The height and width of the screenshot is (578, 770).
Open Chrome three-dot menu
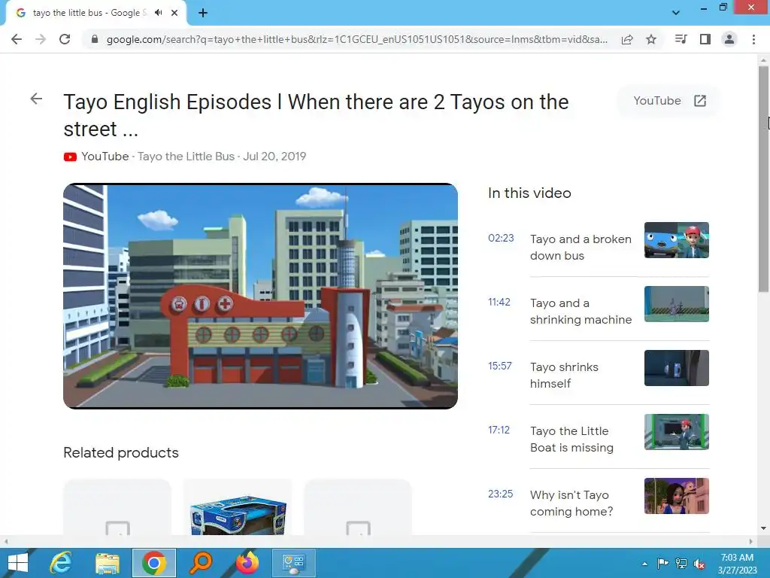[753, 39]
